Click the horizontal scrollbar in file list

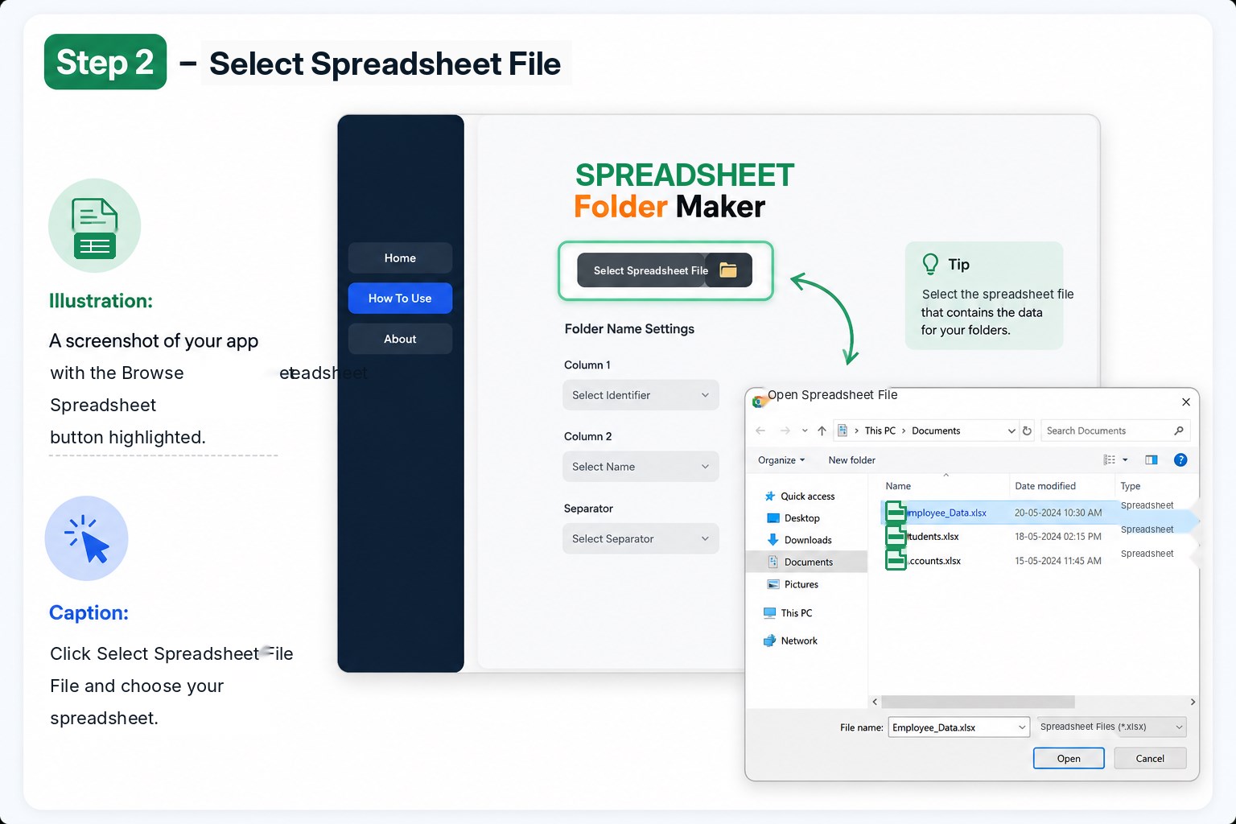click(x=978, y=702)
